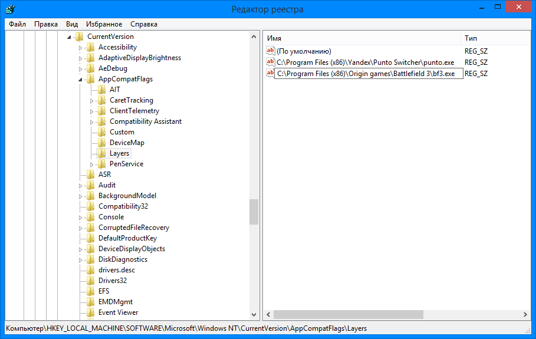Select the Audit key label
536x339 pixels.
pyautogui.click(x=107, y=185)
